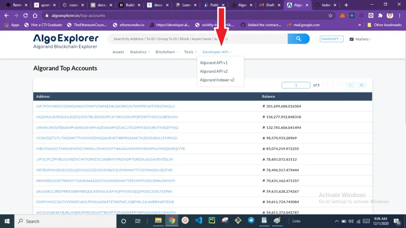Expand the Statistics menu
The height and width of the screenshot is (228, 406).
coord(140,52)
